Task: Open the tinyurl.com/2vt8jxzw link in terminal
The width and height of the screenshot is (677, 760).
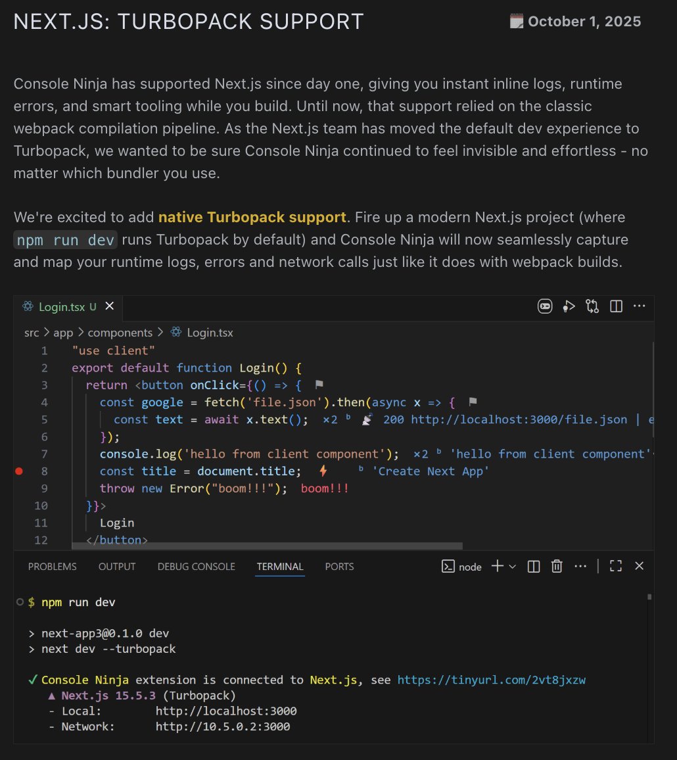Action: click(x=492, y=680)
